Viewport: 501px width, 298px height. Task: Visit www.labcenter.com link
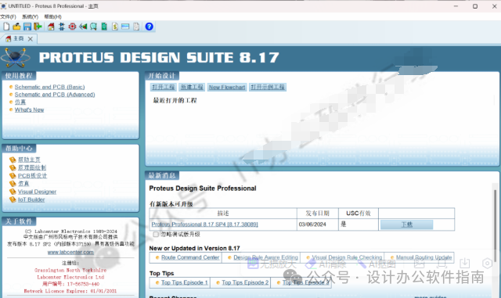tap(70, 252)
